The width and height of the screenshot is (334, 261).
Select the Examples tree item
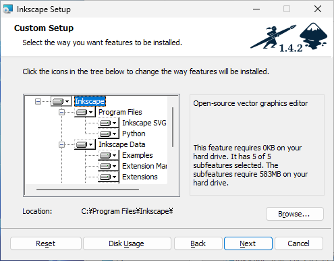coord(138,155)
